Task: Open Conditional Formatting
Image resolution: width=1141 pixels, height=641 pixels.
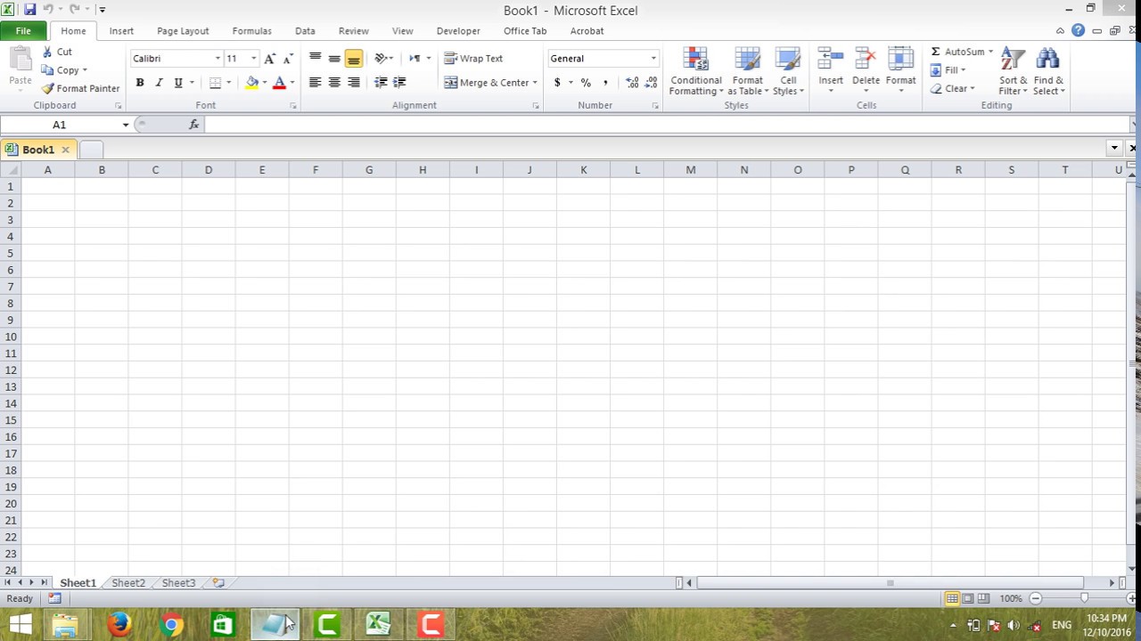Action: tap(696, 71)
